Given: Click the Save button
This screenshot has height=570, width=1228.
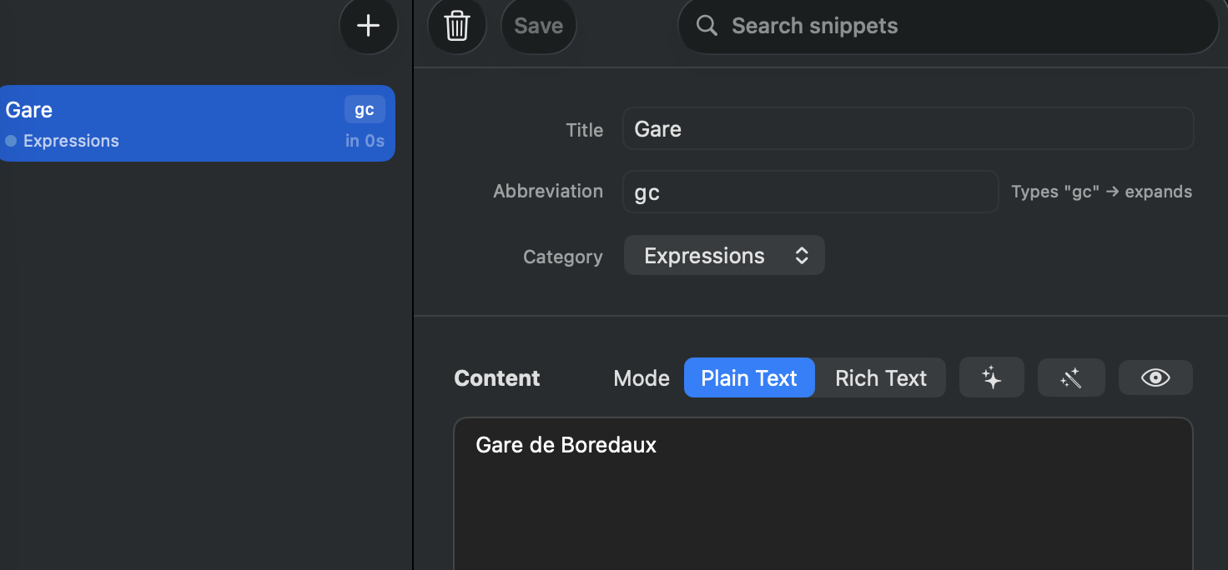Looking at the screenshot, I should (538, 26).
